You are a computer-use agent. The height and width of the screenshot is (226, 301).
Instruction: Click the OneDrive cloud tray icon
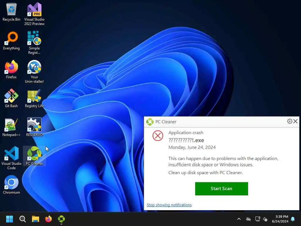248,219
